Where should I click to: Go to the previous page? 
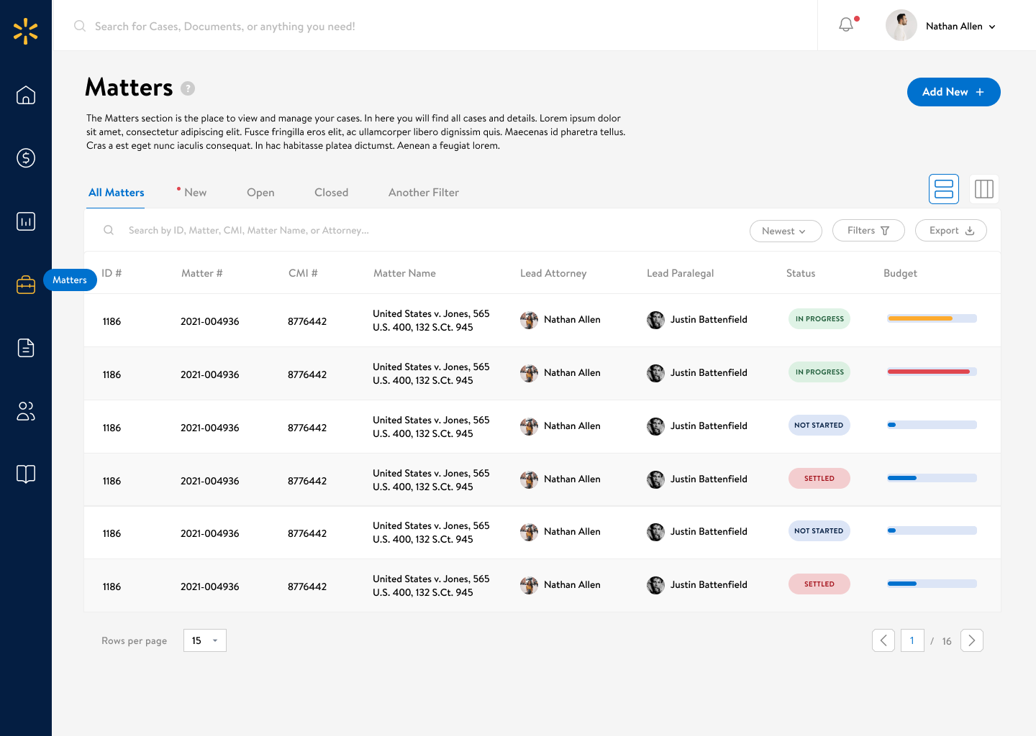[883, 640]
